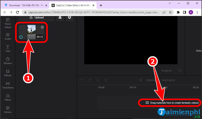The height and width of the screenshot is (119, 202).
Task: Expand the Original aspect ratio dropdown
Action: pyautogui.click(x=167, y=71)
